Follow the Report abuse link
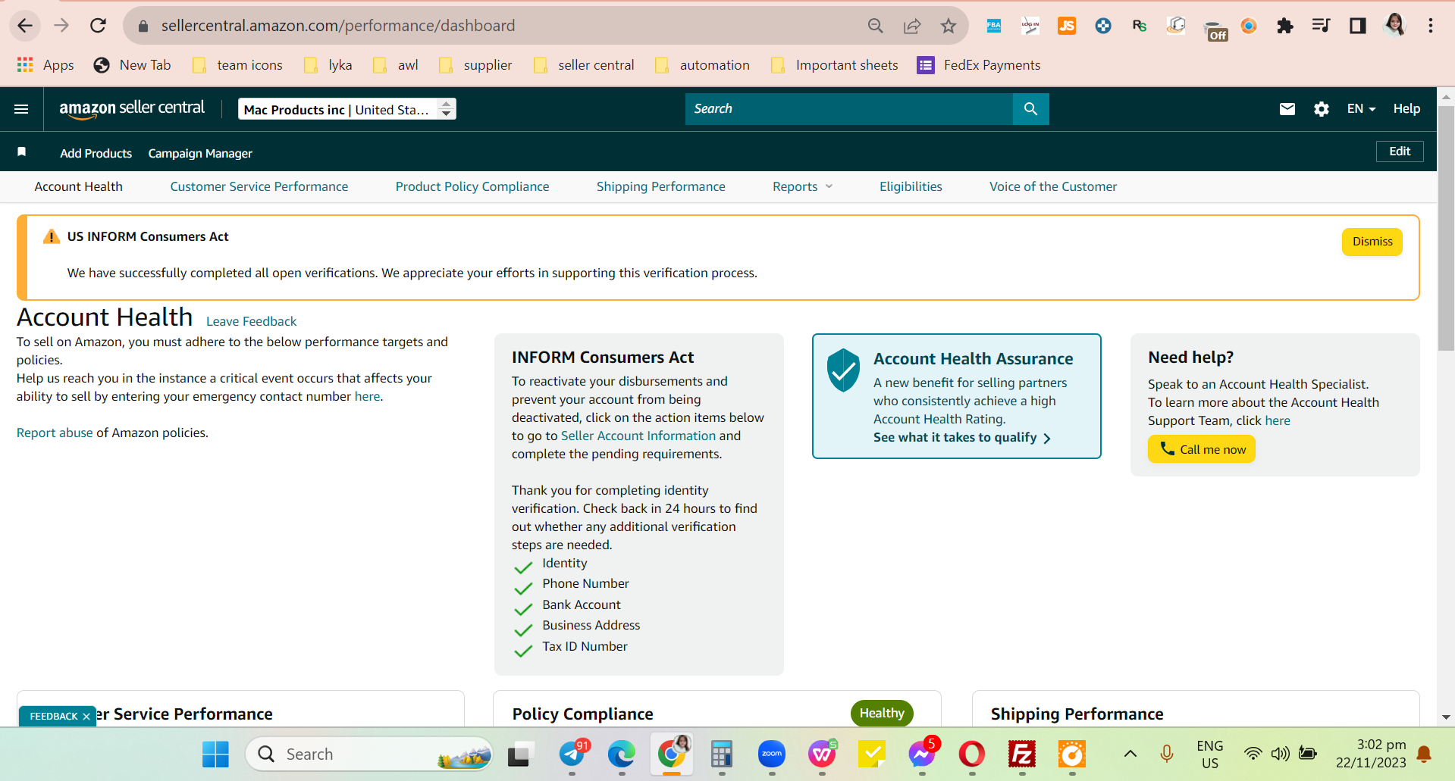The height and width of the screenshot is (781, 1455). [x=55, y=433]
